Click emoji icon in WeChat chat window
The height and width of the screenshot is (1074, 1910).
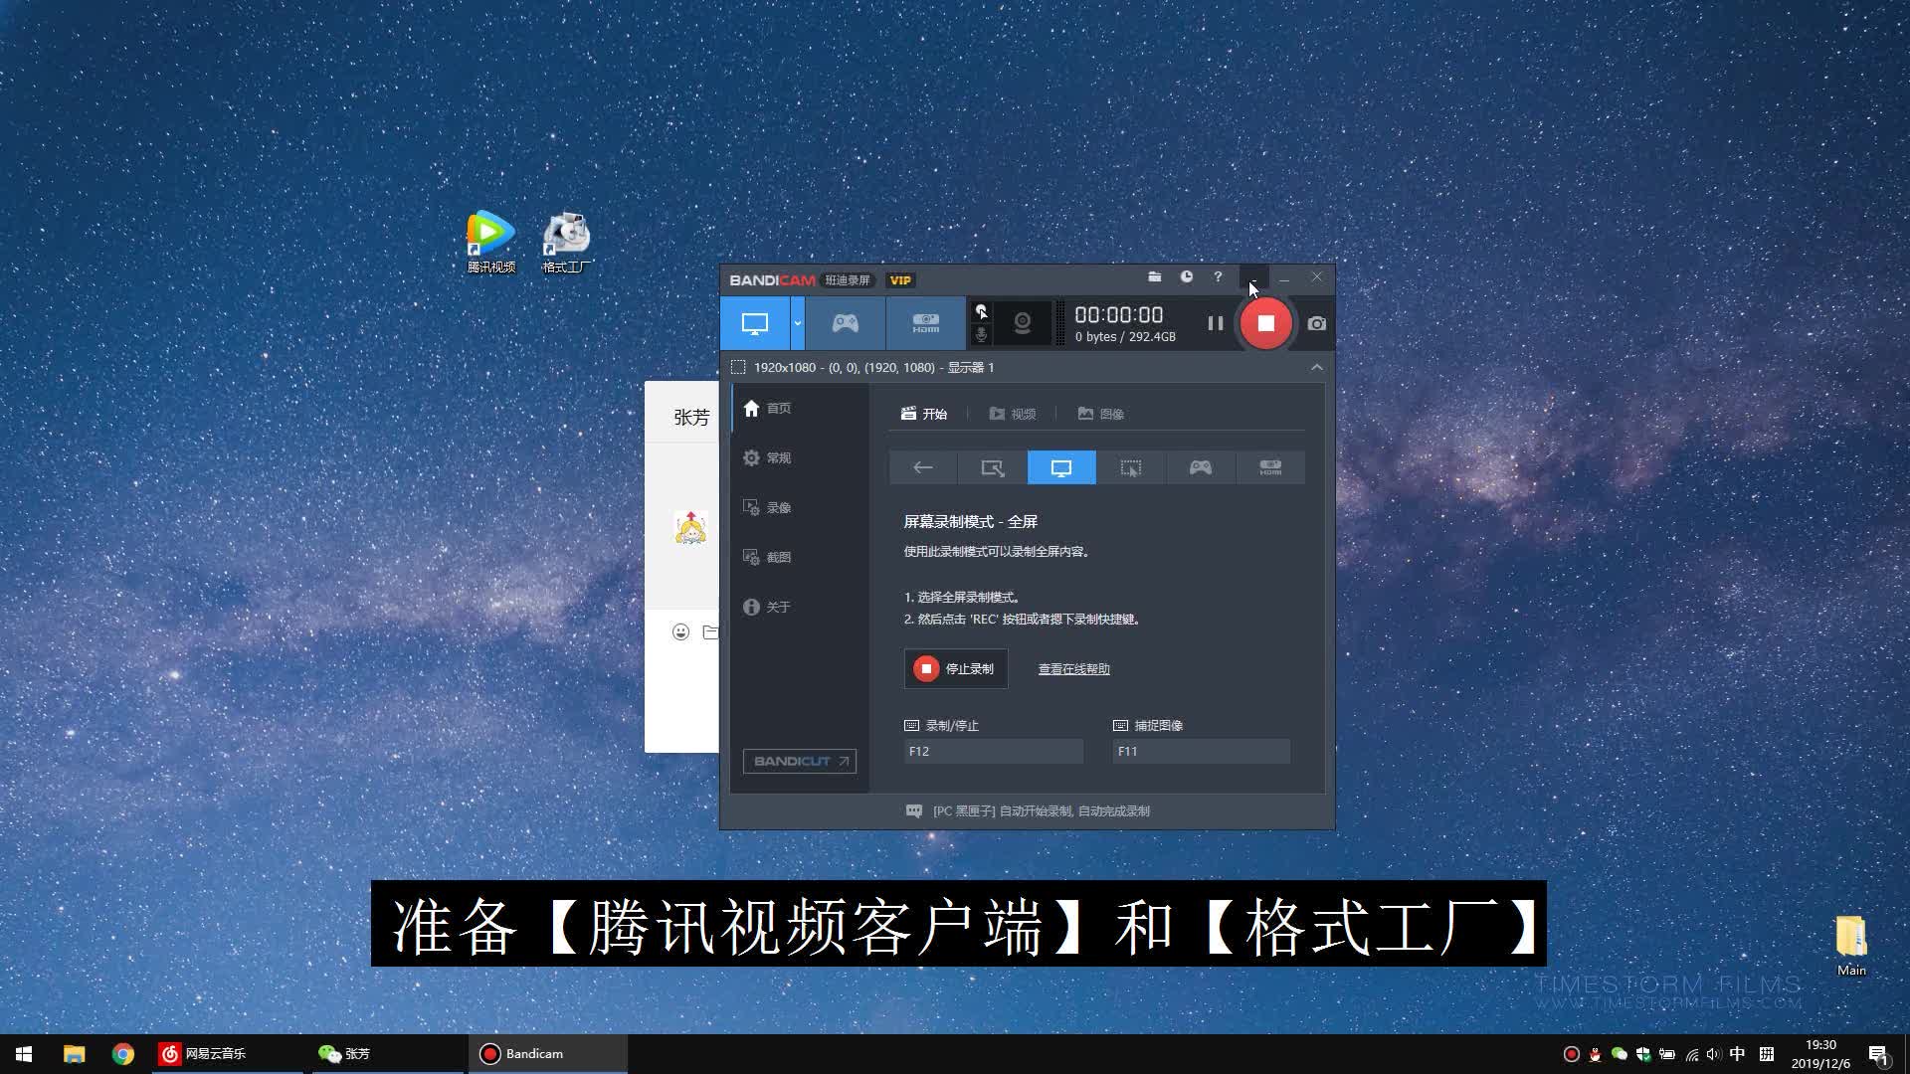pyautogui.click(x=680, y=631)
